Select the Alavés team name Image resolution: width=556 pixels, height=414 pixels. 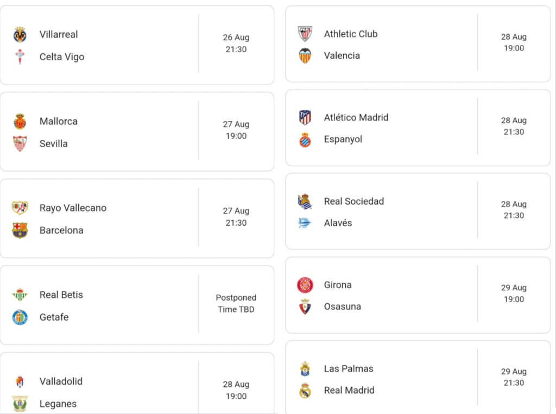[338, 223]
